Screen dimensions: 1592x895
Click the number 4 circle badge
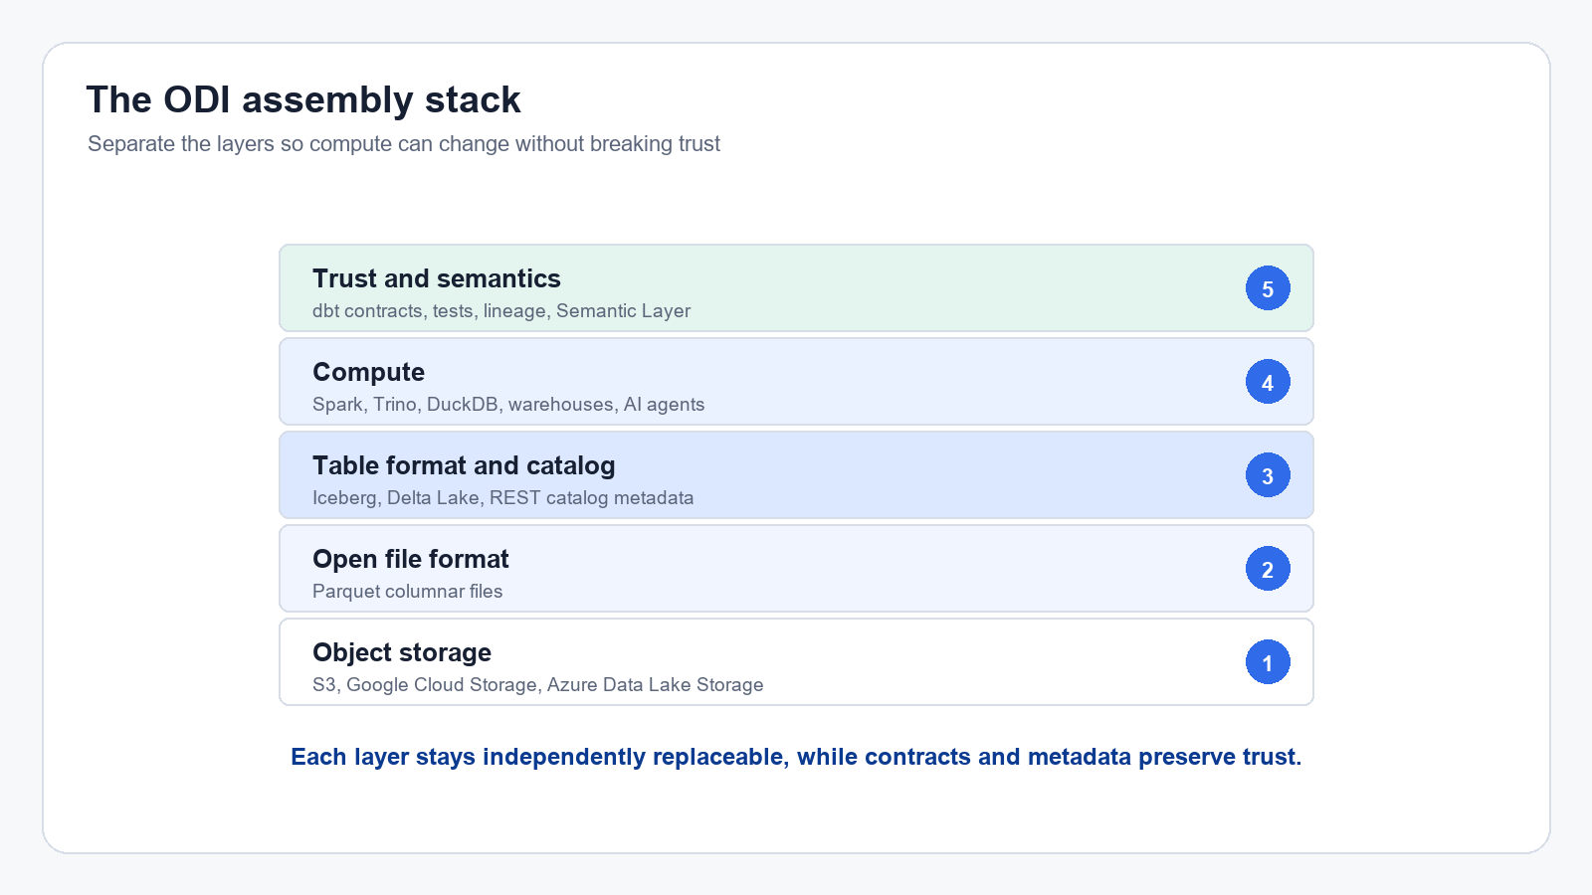pos(1268,382)
